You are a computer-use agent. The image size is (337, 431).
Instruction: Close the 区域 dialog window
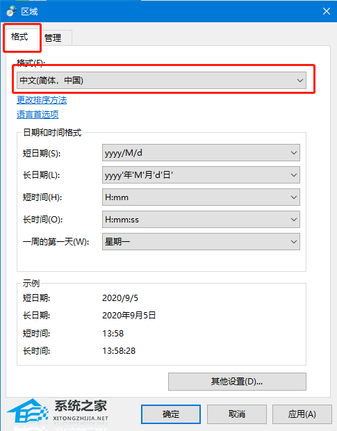pyautogui.click(x=327, y=11)
